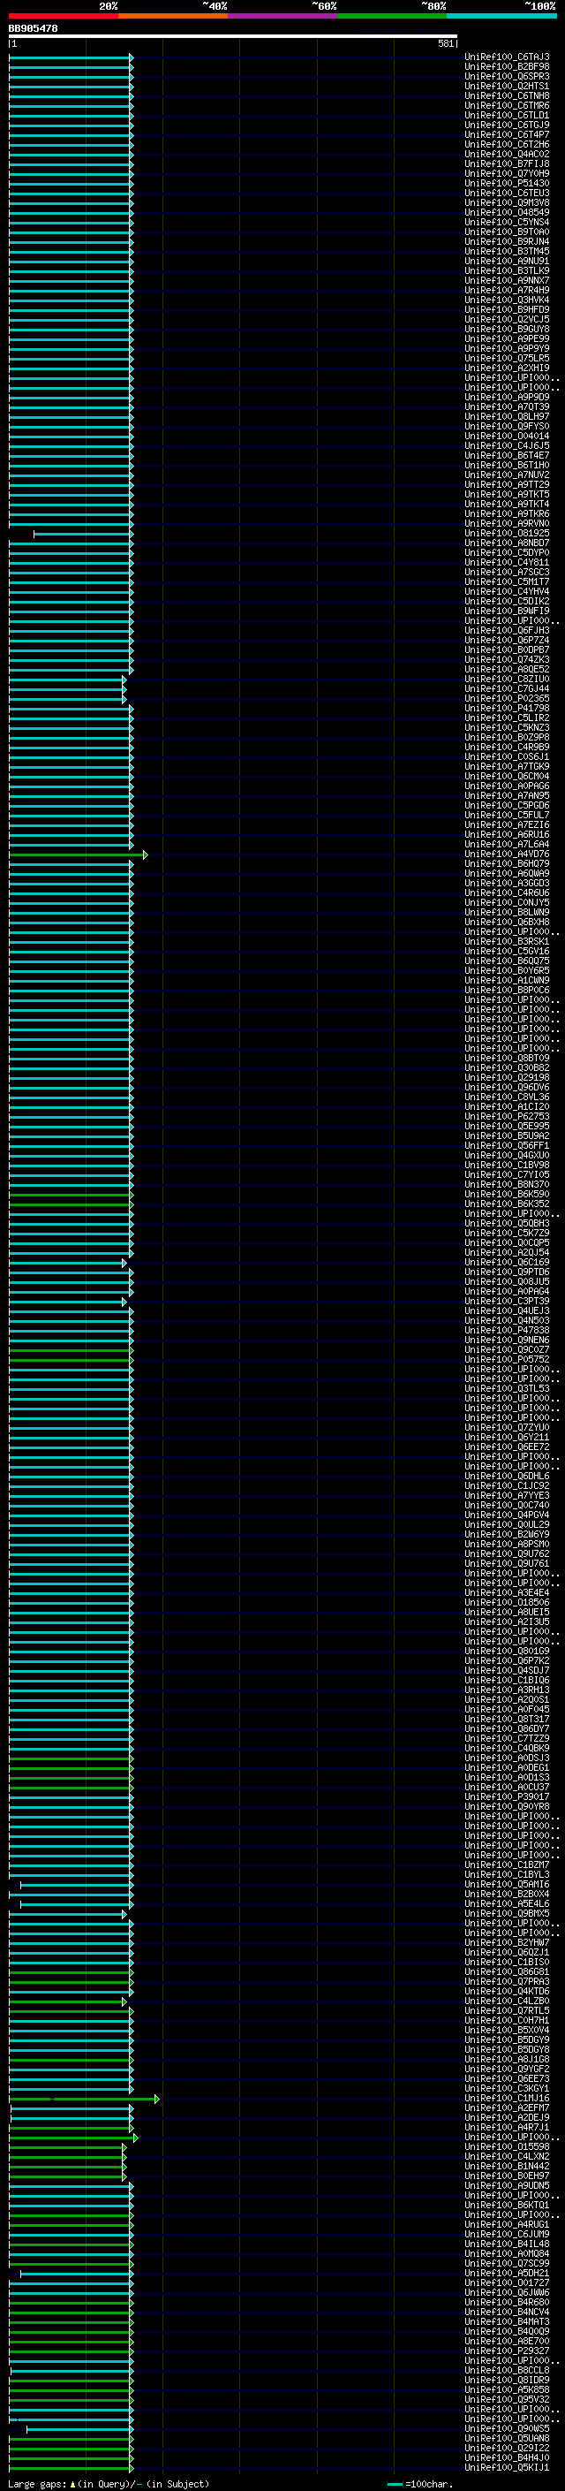Select the UniRef100_B2BF98 hit label
Image resolution: width=565 pixels, height=2491 pixels.
tap(507, 67)
